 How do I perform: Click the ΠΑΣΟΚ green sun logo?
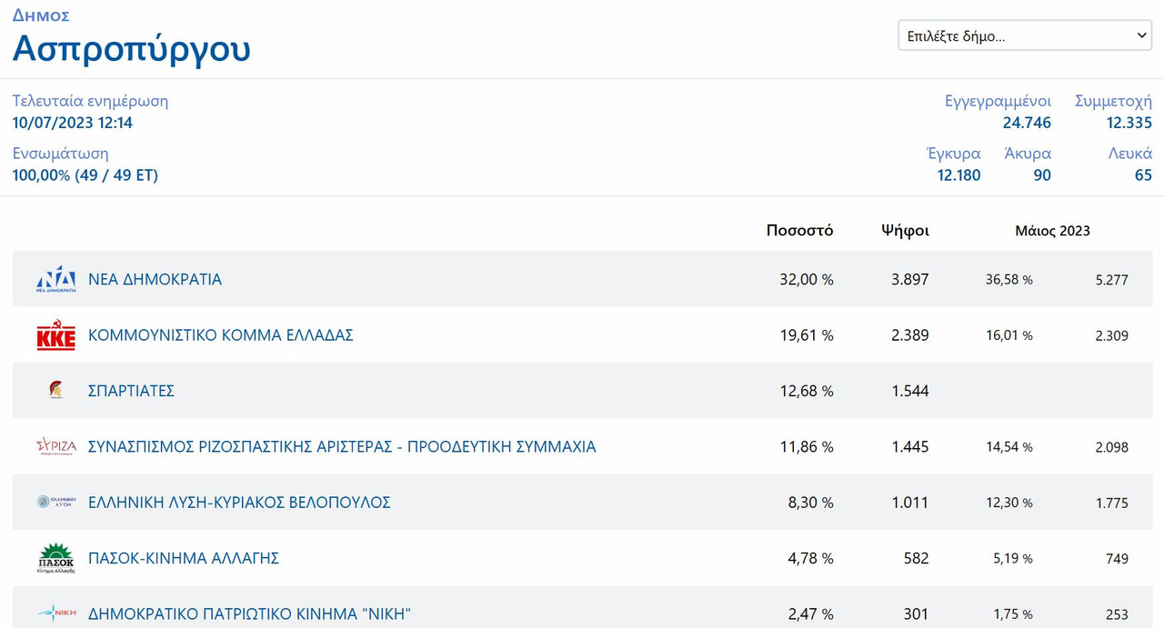[x=55, y=558]
